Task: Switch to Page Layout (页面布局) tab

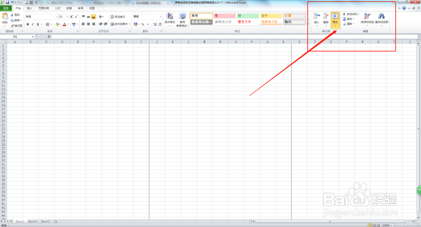Action: 43,8
